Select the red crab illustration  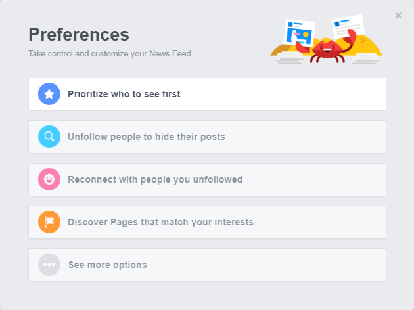click(x=327, y=47)
